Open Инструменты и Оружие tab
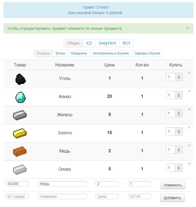196x207 pixels. point(111,53)
